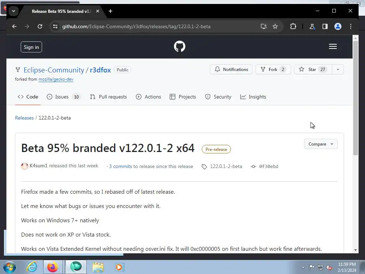
Task: Switch to the Issues tab
Action: pos(63,97)
